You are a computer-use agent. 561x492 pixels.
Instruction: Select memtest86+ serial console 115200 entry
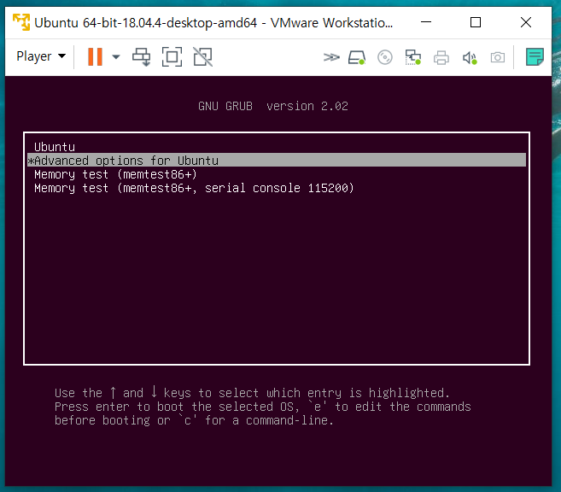tap(277, 188)
